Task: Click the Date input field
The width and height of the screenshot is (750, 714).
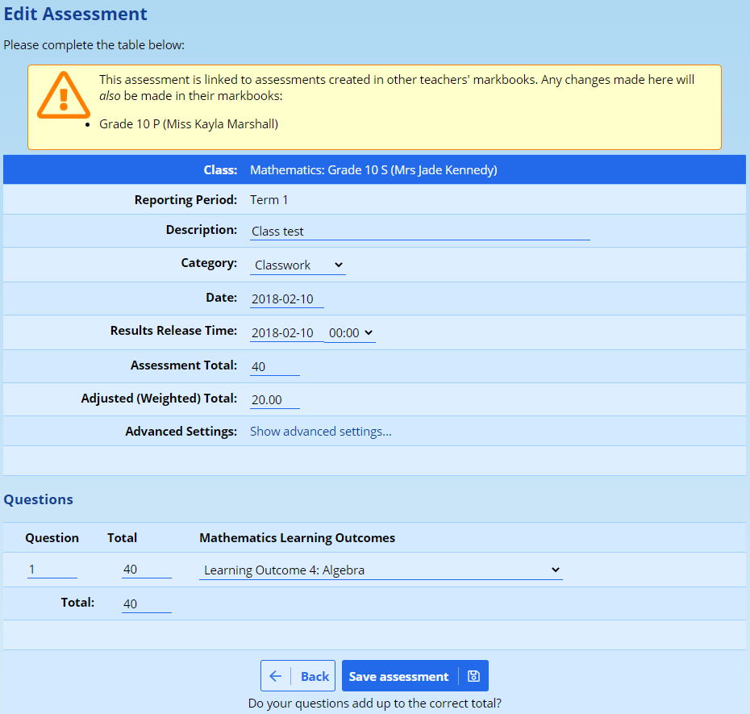Action: coord(286,299)
